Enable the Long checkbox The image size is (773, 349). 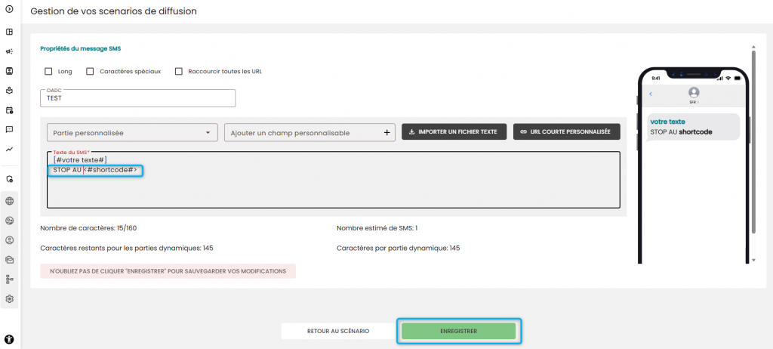click(x=48, y=71)
